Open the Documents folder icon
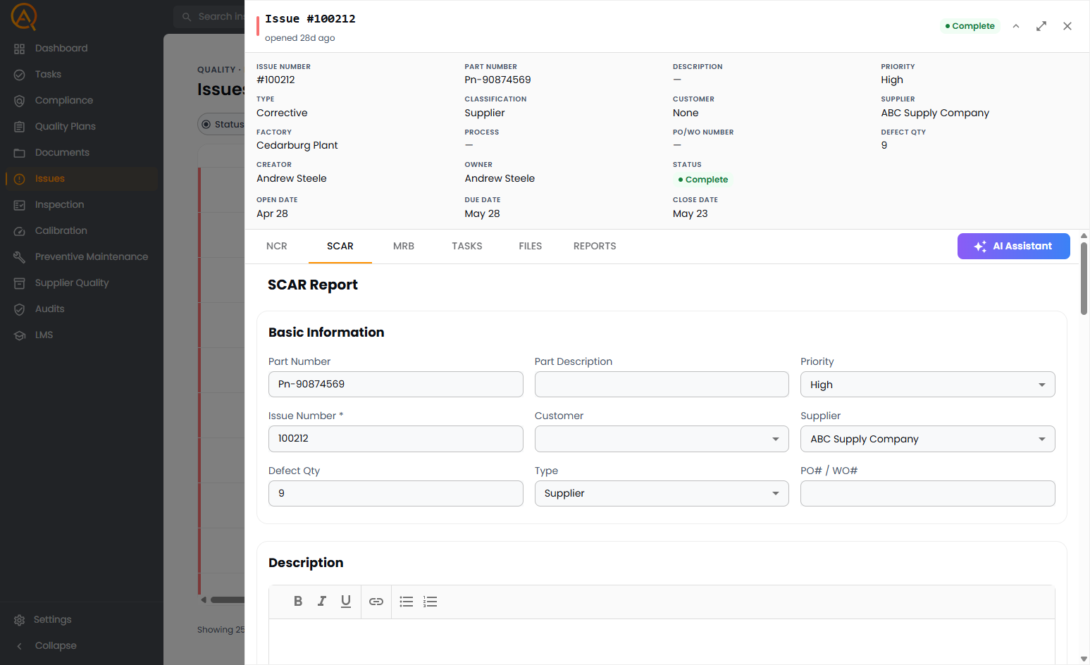The width and height of the screenshot is (1090, 665). pos(20,153)
